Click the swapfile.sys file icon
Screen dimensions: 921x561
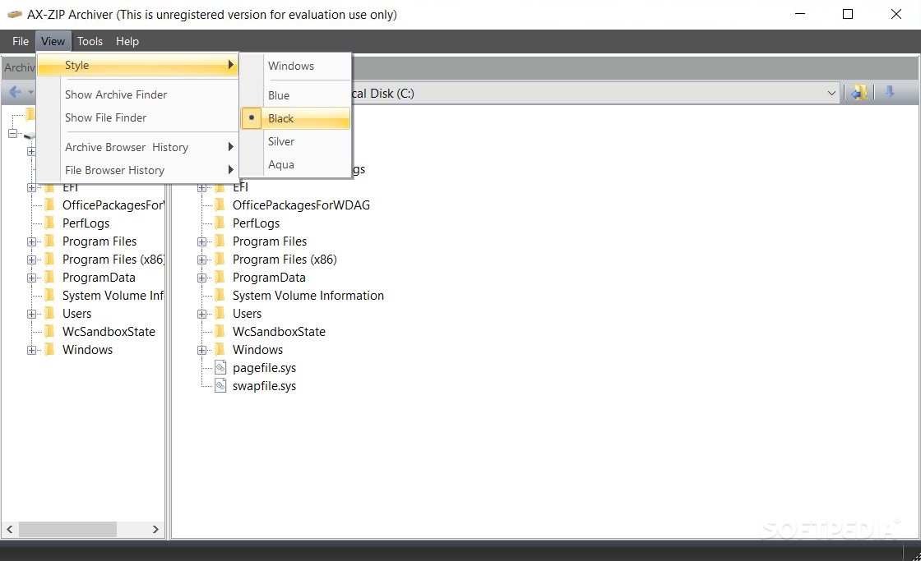click(220, 386)
